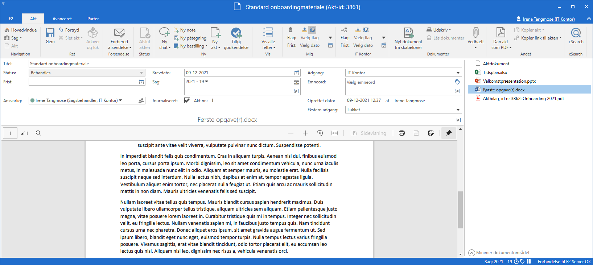593x265 pixels.
Task: Click Mig Vælg dato field
Action: [310, 46]
